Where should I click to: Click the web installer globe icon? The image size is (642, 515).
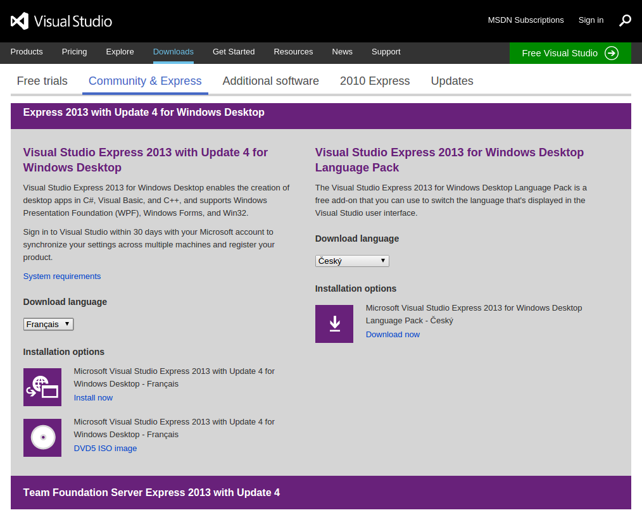(x=42, y=387)
